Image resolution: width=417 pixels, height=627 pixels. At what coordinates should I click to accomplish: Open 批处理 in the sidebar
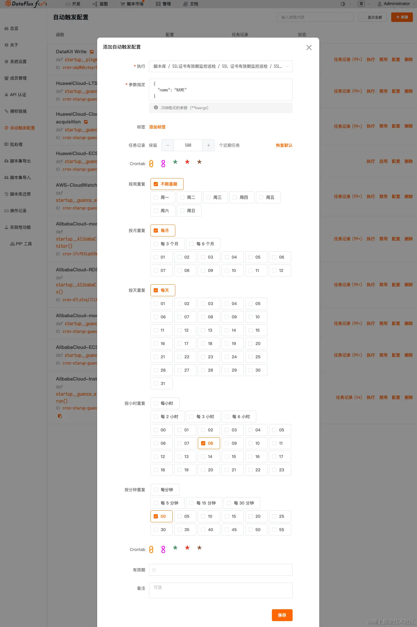[x=14, y=144]
